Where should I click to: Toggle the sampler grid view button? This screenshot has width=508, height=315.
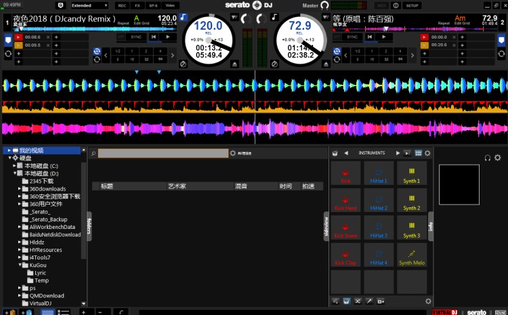click(419, 153)
